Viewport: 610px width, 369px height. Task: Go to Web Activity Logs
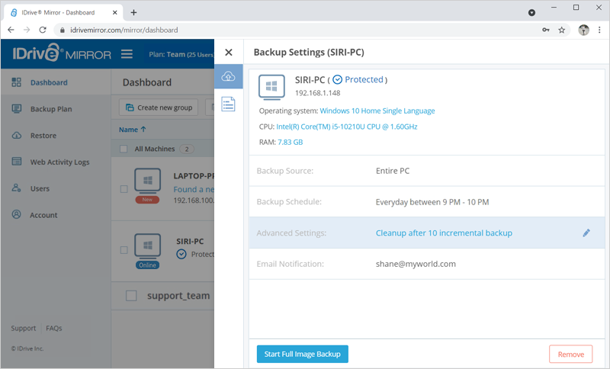click(59, 162)
